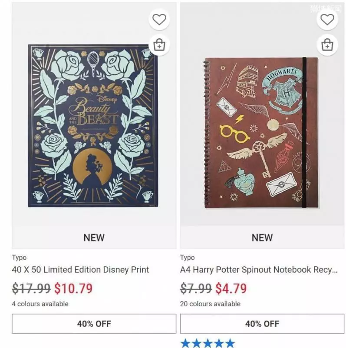
Task: View 20 colours available for notebook
Action: point(210,304)
